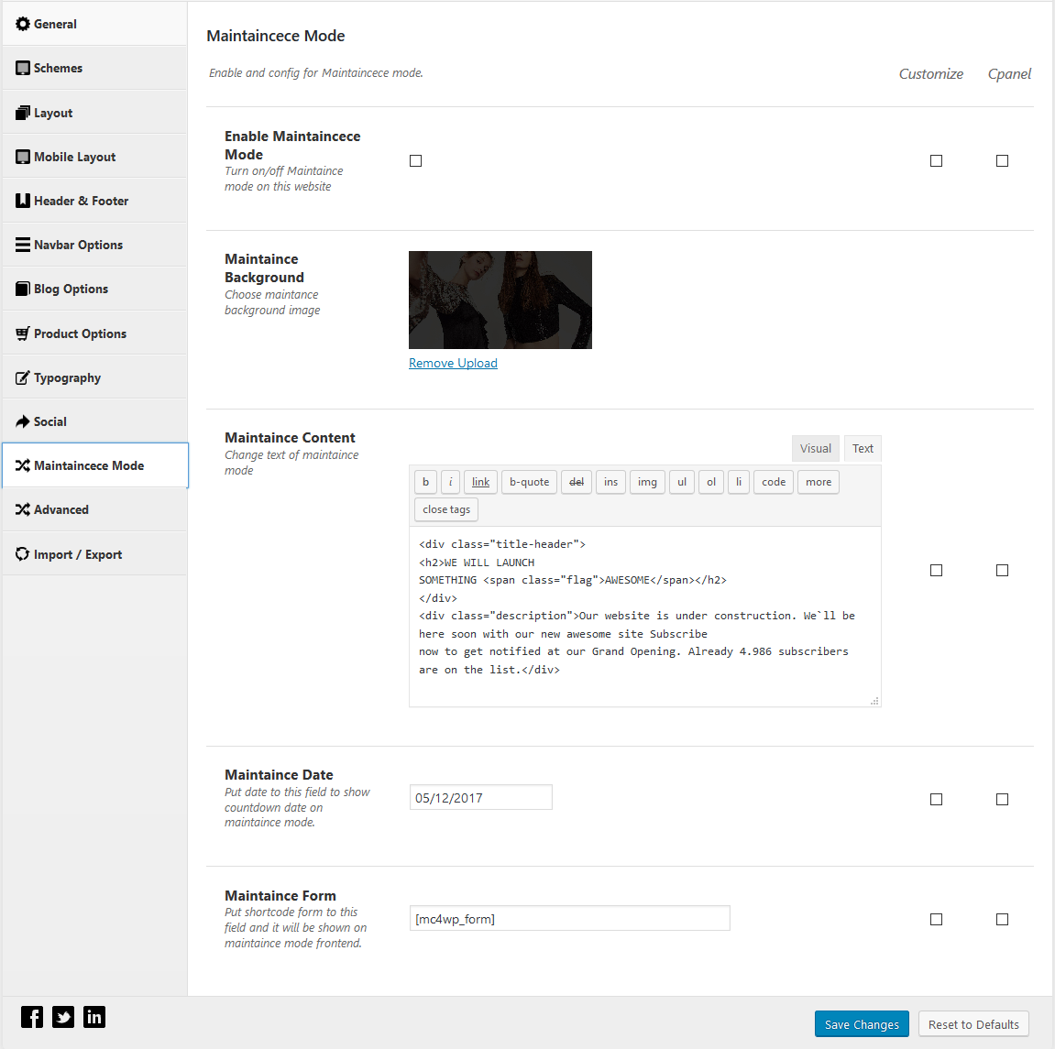Switch editor to the Visual tab
The image size is (1055, 1049).
pyautogui.click(x=816, y=449)
